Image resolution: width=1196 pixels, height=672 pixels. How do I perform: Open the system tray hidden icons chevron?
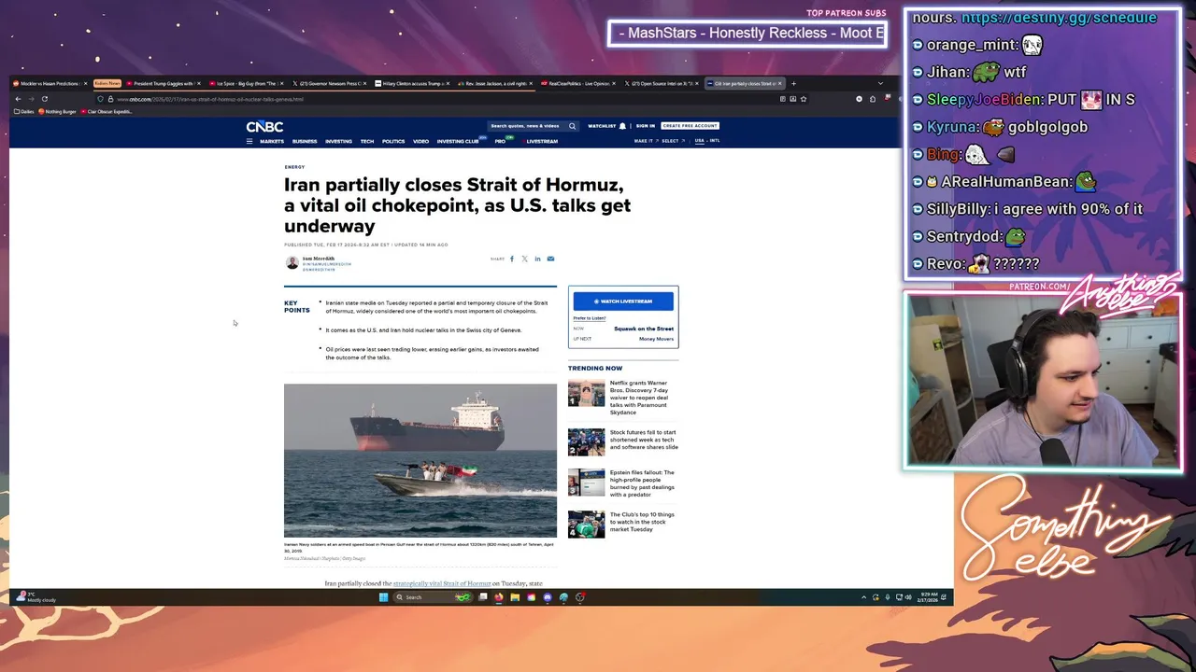[x=863, y=597]
